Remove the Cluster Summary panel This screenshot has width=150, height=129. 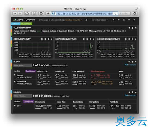pos(136,28)
